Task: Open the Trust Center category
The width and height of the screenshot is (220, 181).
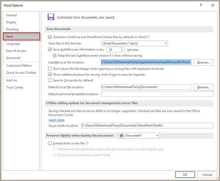Action: pos(15,88)
